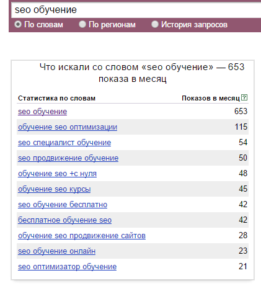Open the 'обучение seo продвижение сайтов' link
The width and height of the screenshot is (261, 286).
[x=82, y=236]
